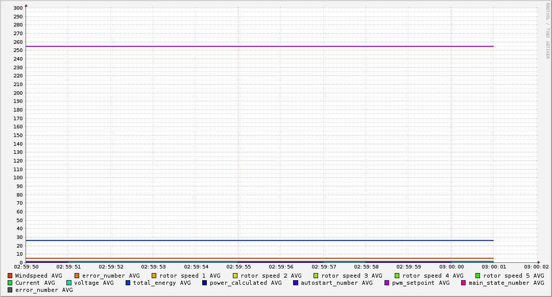552x297 pixels.
Task: Click the autostart_number AVG legend label
Action: pyautogui.click(x=337, y=283)
